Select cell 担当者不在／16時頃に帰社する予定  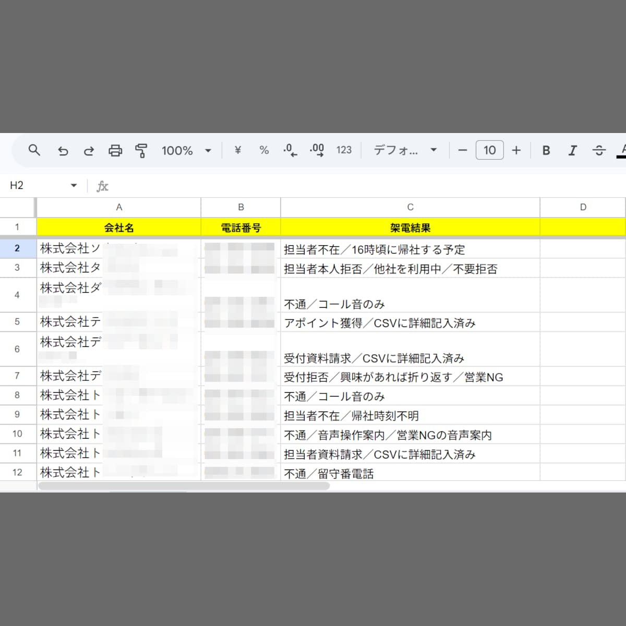(411, 249)
